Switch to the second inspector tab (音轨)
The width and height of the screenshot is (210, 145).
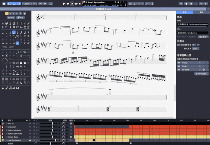point(201,12)
